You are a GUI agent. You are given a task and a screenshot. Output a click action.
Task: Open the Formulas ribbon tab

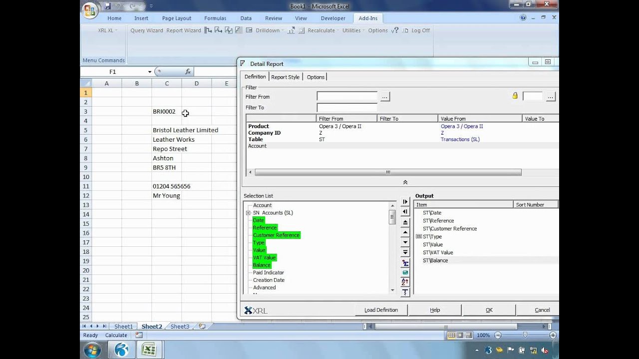[x=215, y=18]
